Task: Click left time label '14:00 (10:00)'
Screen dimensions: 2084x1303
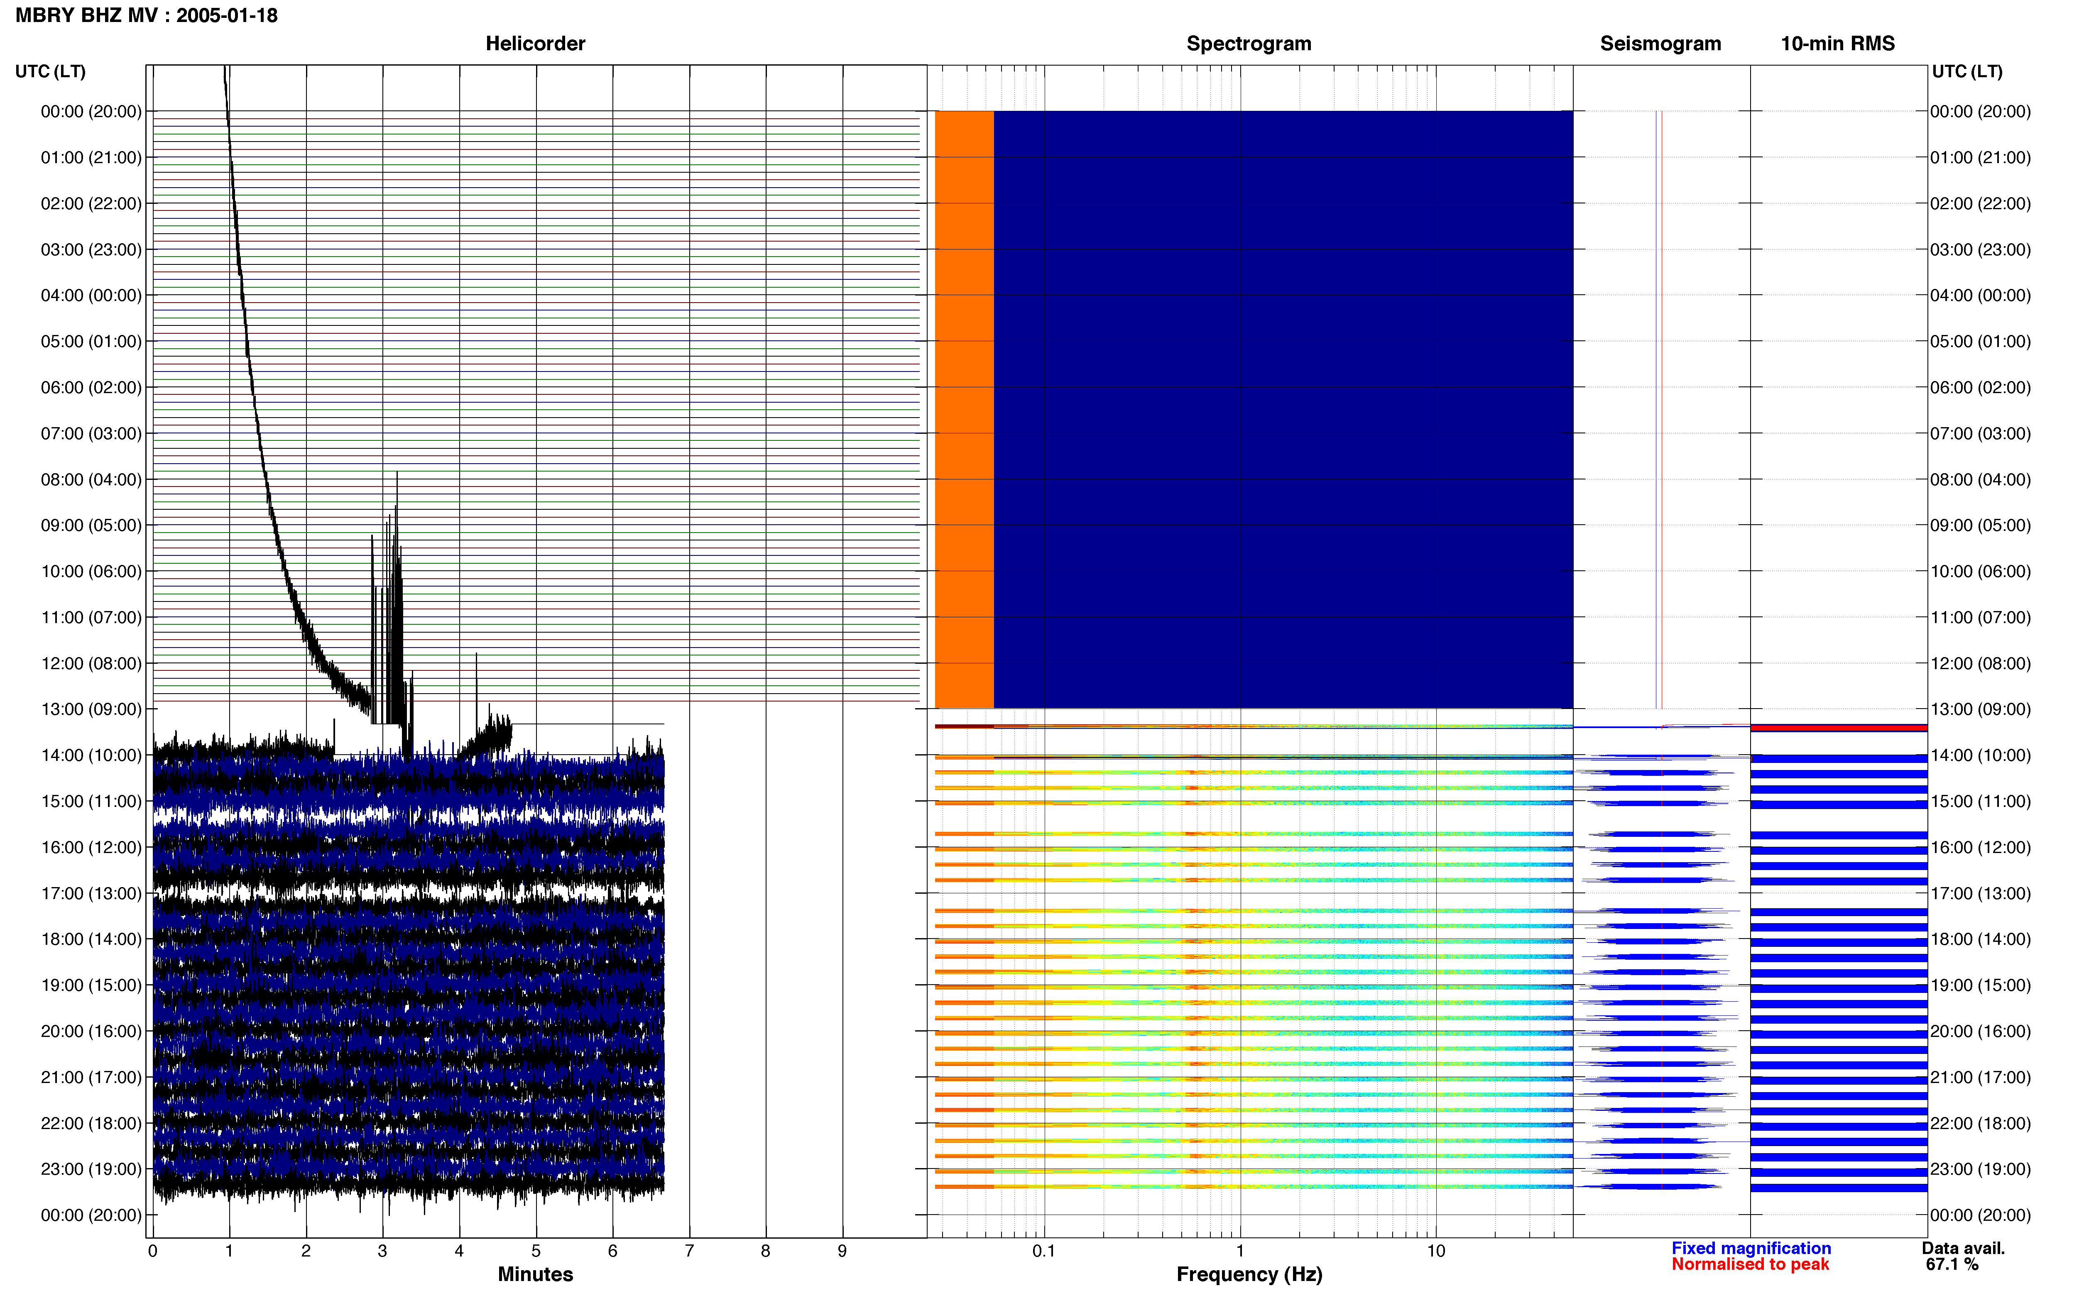Action: click(91, 755)
